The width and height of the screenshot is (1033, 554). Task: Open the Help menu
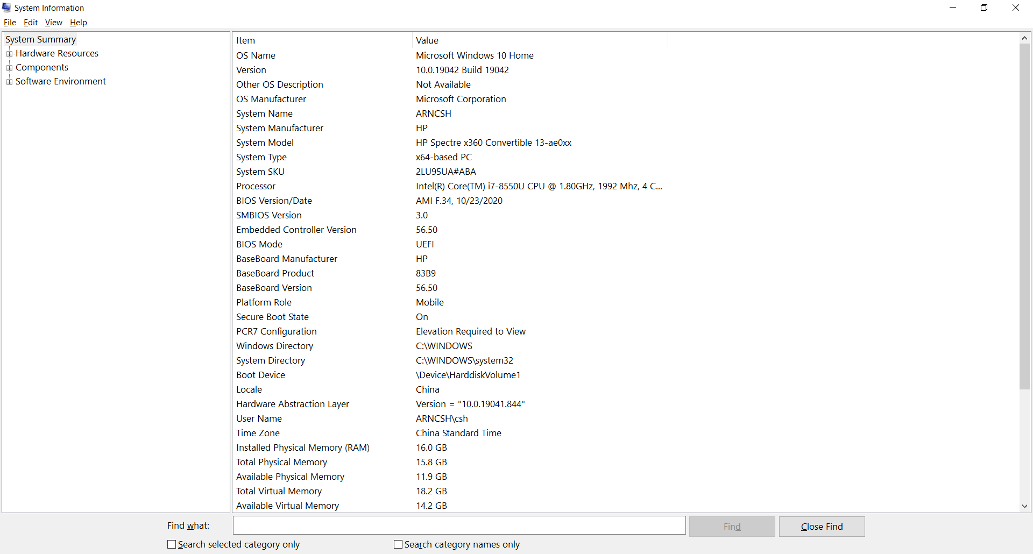point(79,23)
